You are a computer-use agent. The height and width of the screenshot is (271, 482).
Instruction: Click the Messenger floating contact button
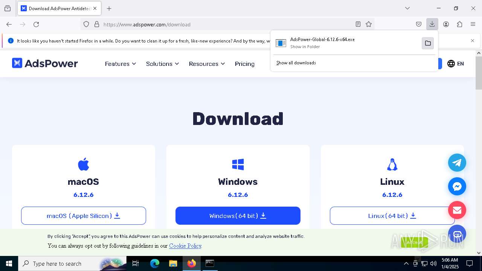click(x=457, y=186)
